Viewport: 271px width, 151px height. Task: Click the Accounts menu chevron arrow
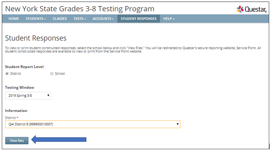(113, 19)
